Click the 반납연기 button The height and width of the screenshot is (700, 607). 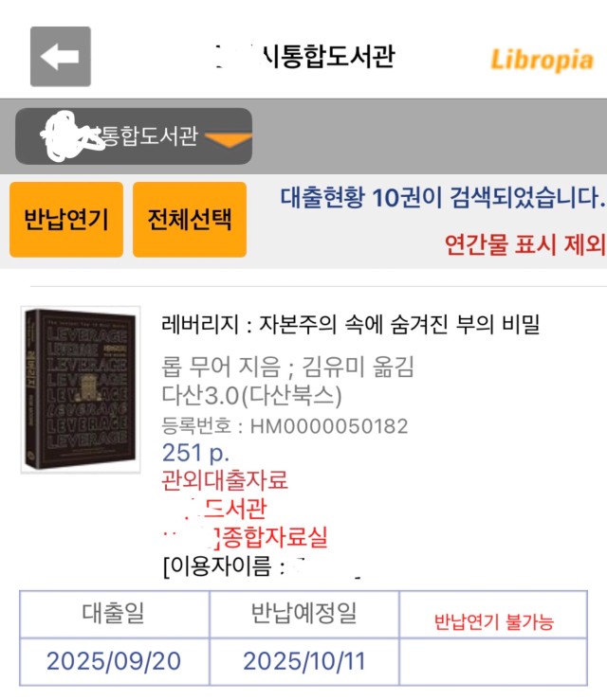(x=66, y=219)
